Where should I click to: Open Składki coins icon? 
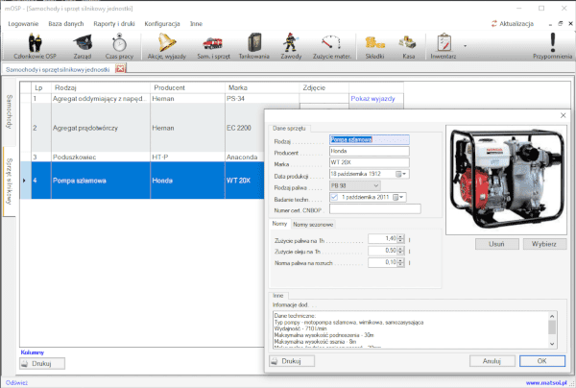pyautogui.click(x=374, y=45)
